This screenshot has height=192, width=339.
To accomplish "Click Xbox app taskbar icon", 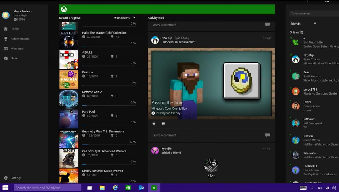I will point(154,188).
